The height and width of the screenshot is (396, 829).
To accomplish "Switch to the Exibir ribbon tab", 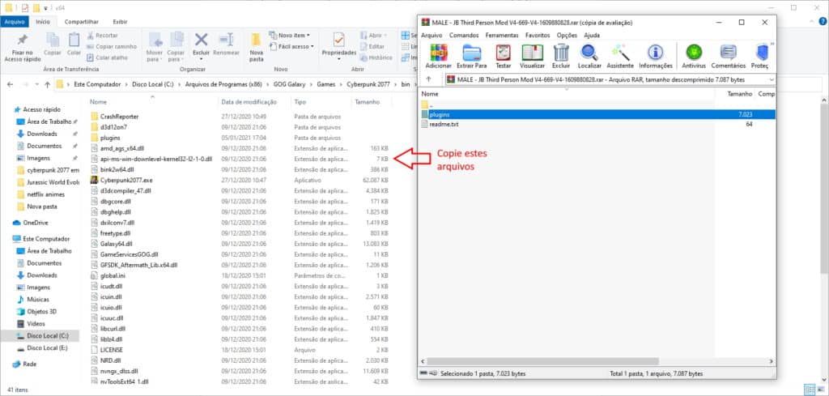I will point(120,22).
